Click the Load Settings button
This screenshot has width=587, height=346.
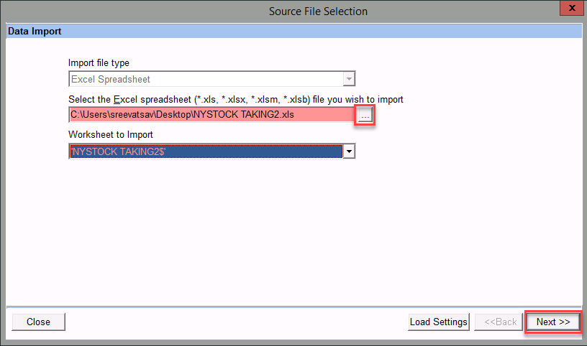pos(439,322)
